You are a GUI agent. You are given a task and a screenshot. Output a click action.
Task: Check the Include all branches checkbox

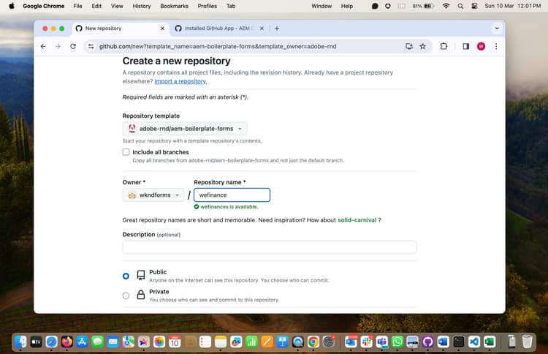click(126, 152)
